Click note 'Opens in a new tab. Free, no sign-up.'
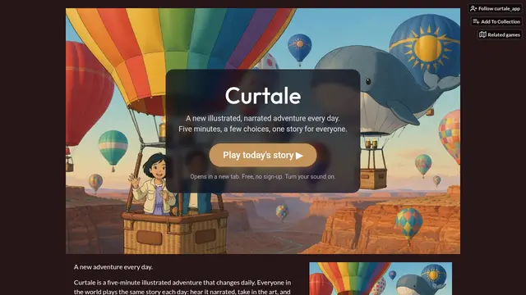Screen dimensions: 526x295 [x=237, y=177]
